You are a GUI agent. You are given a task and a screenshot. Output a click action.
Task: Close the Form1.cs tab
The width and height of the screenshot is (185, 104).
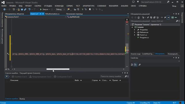43,14
